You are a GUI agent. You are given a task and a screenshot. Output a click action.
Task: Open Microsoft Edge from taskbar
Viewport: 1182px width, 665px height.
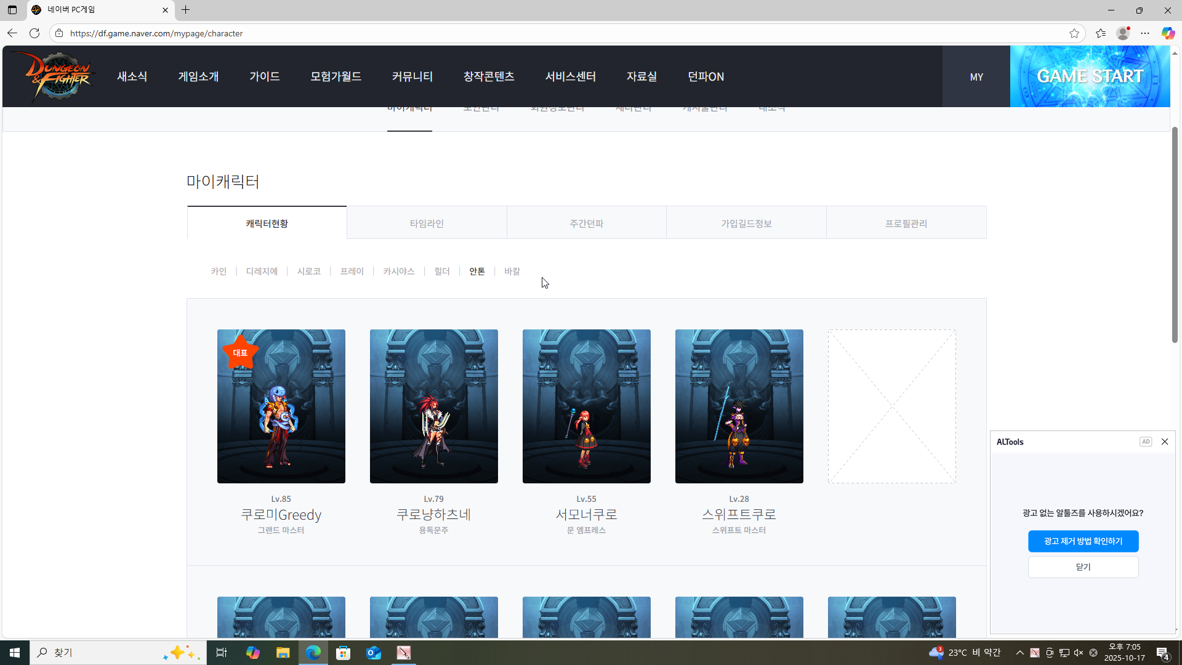coord(313,653)
